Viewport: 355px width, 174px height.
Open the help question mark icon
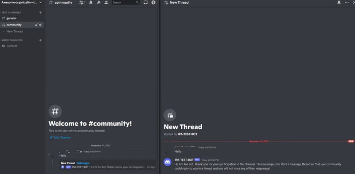pyautogui.click(x=154, y=2)
